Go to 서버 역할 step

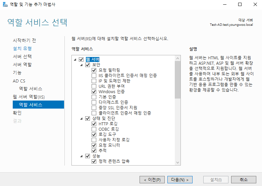coord(22,64)
